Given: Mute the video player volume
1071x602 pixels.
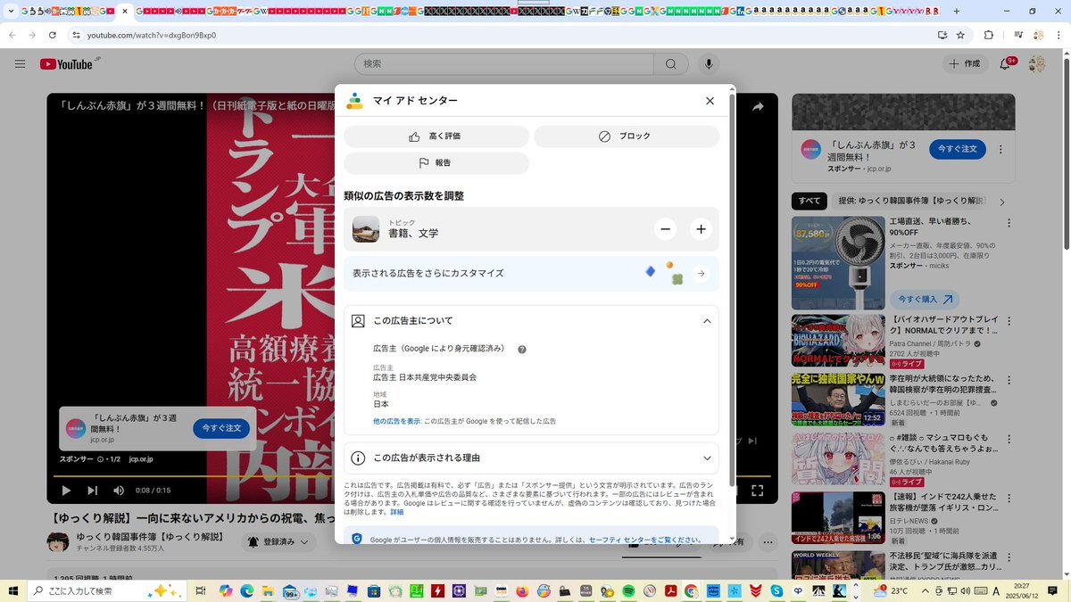Looking at the screenshot, I should [x=119, y=490].
